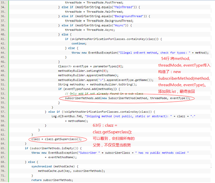The image size is (215, 183).
Task: Click the "MainThread" string on line 34
Action: click(x=123, y=7)
